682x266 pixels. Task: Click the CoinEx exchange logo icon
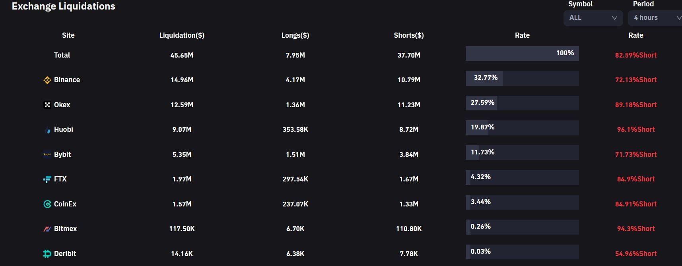pyautogui.click(x=47, y=204)
